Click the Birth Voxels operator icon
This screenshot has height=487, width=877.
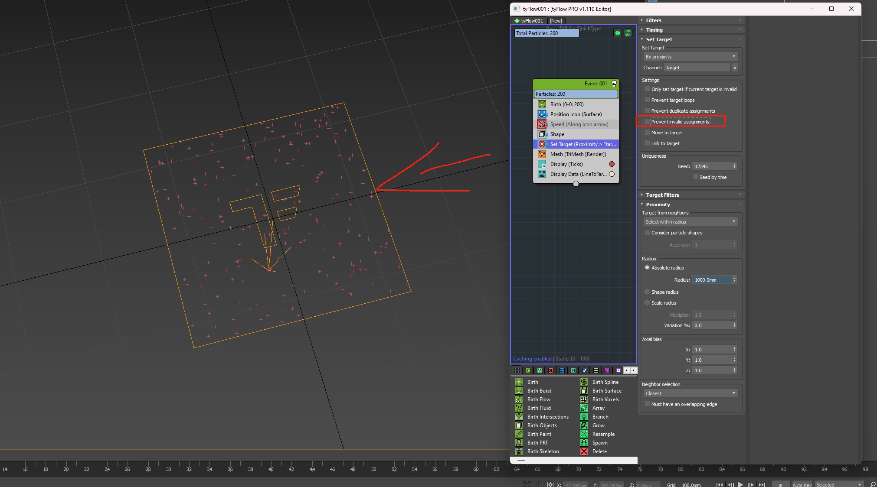584,399
